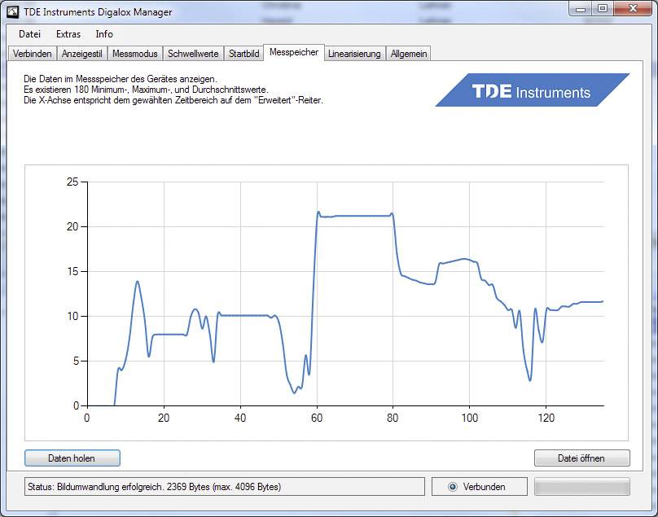
Task: Switch to the Schwellwerte tab
Action: [x=192, y=53]
